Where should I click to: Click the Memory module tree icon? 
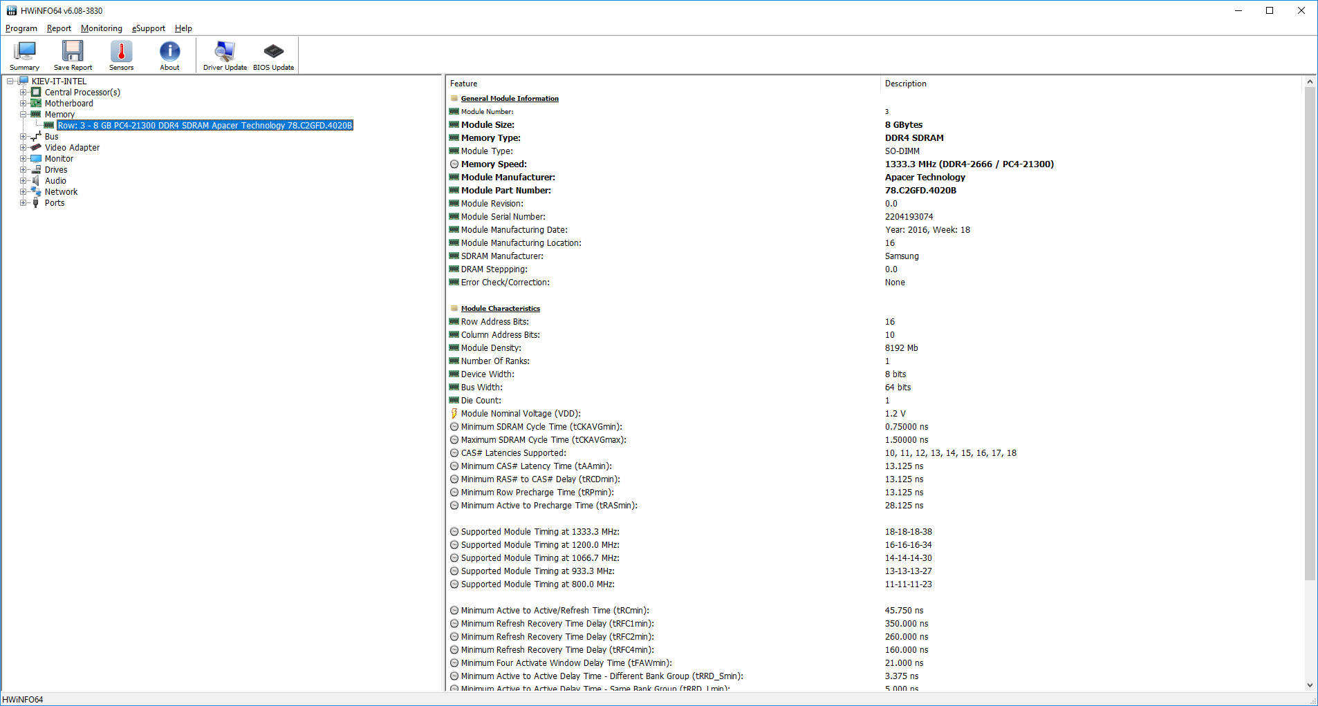(x=36, y=114)
